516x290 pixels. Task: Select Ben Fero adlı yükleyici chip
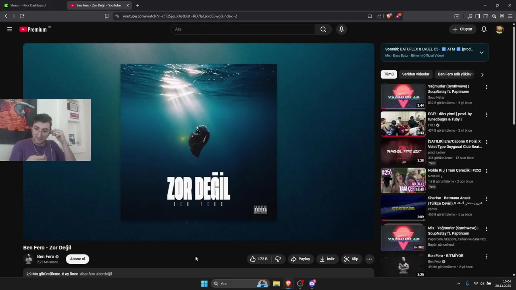[456, 75]
